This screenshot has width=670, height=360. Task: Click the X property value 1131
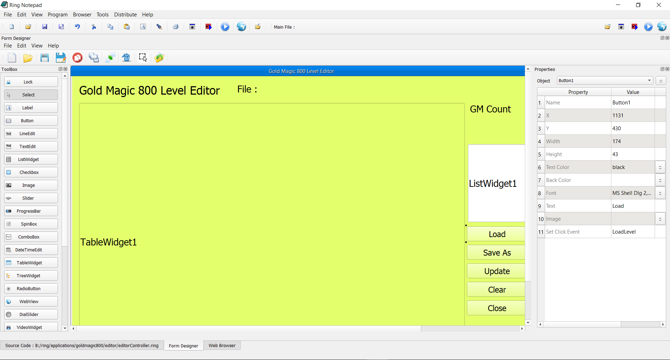[633, 116]
